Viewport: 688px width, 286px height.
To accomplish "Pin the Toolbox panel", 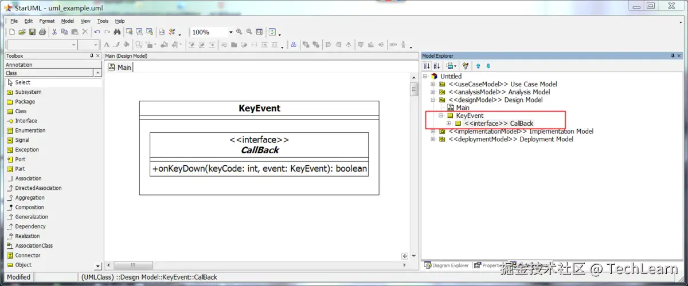I will click(92, 55).
